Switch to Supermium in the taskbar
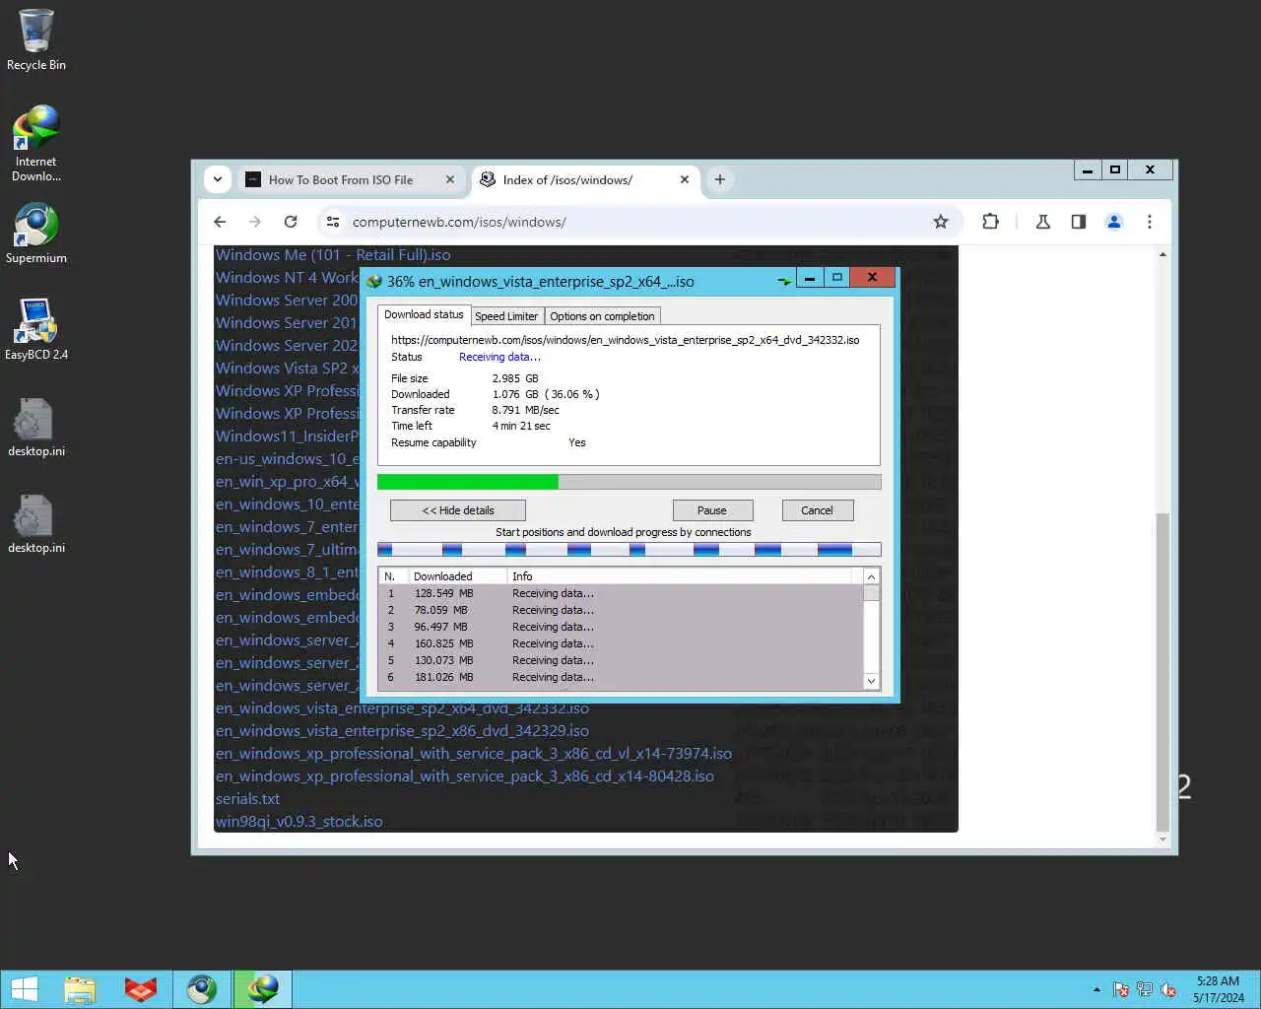Screen dimensions: 1261x1009 (x=202, y=989)
